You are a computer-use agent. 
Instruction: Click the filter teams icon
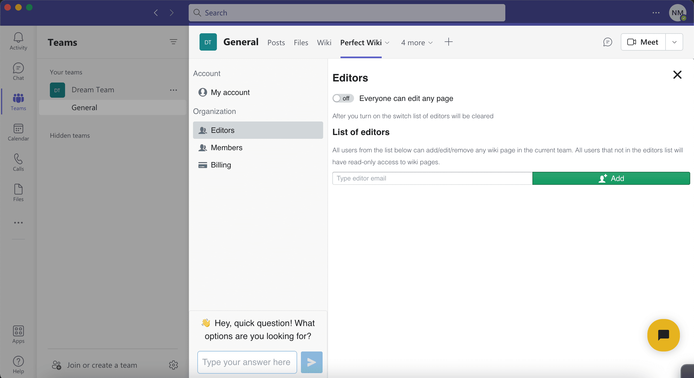173,42
